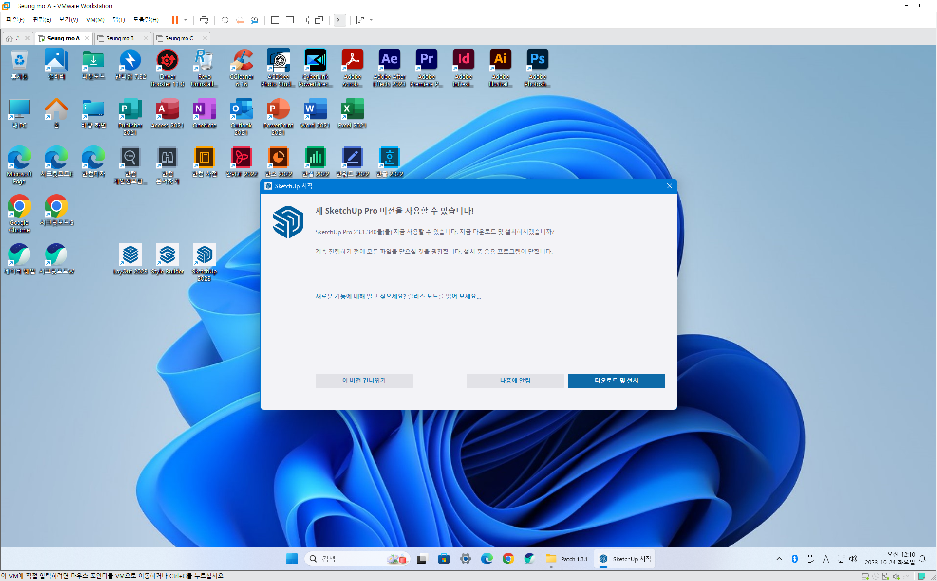Click the console view toolbar icon
The height and width of the screenshot is (581, 937).
[340, 20]
